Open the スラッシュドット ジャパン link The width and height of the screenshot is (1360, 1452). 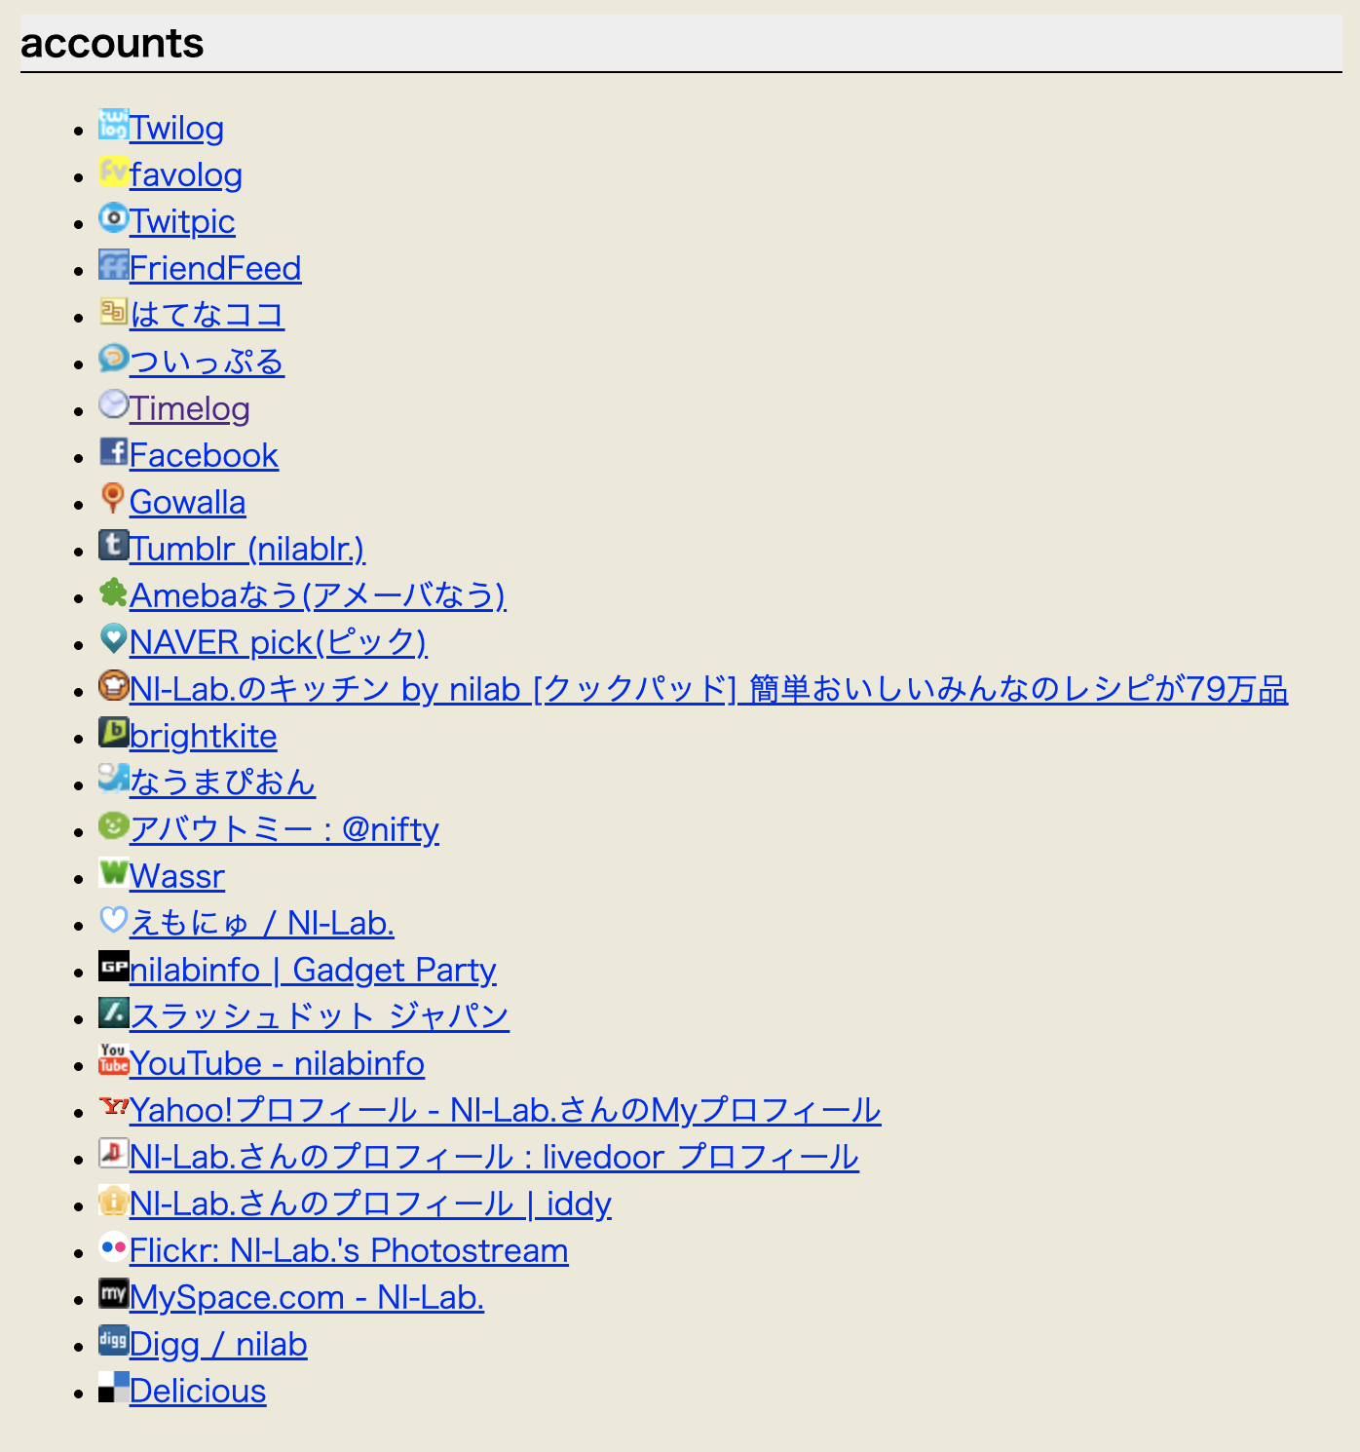tap(319, 1017)
